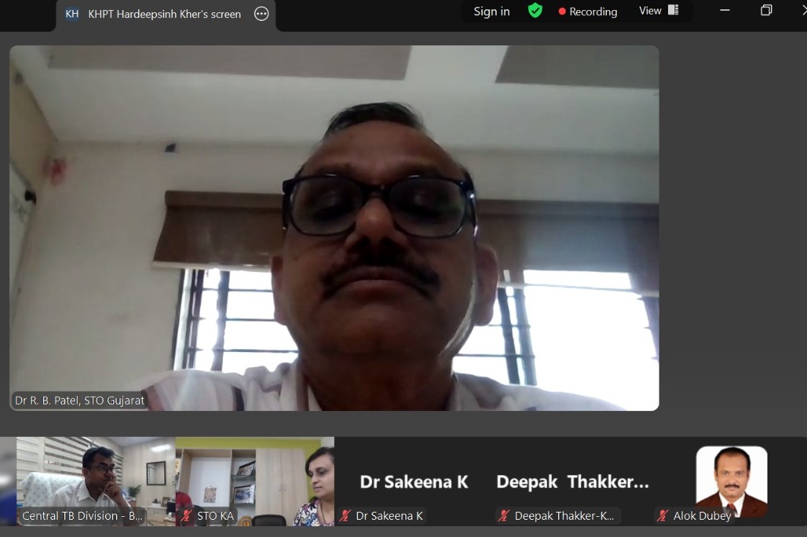Screen dimensions: 807x537
Task: Open the tab's three-dot options menu
Action: coord(261,14)
